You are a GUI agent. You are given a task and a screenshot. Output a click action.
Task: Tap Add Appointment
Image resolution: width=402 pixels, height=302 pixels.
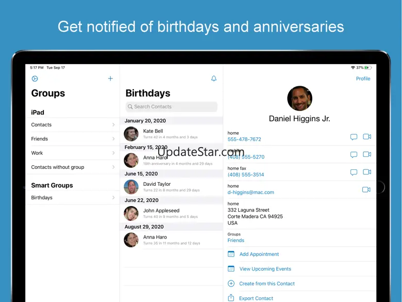click(259, 254)
